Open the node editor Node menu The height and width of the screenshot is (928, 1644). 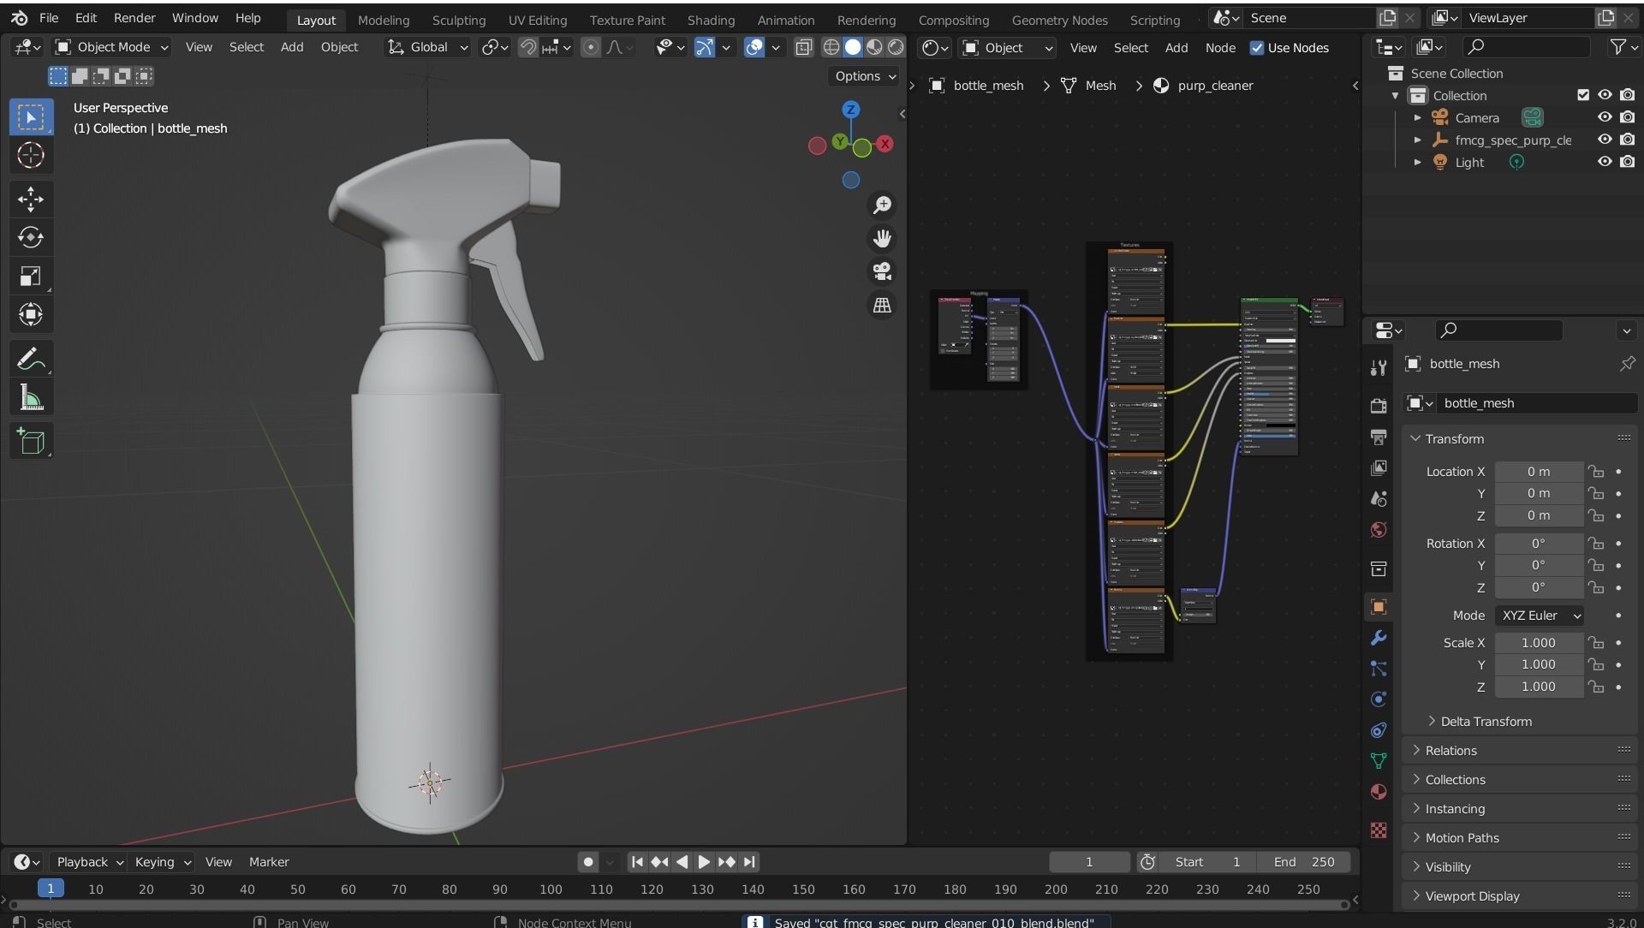click(1220, 48)
